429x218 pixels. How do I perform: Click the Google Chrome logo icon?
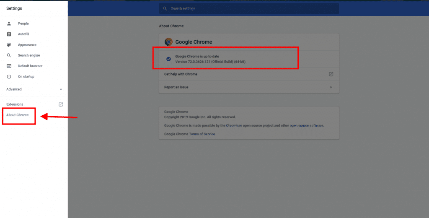point(168,42)
